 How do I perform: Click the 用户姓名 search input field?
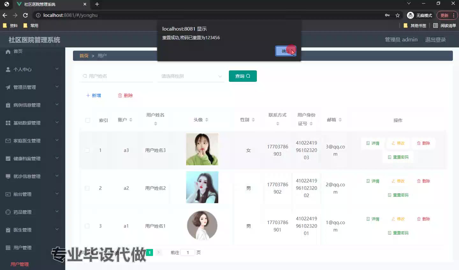(116, 76)
